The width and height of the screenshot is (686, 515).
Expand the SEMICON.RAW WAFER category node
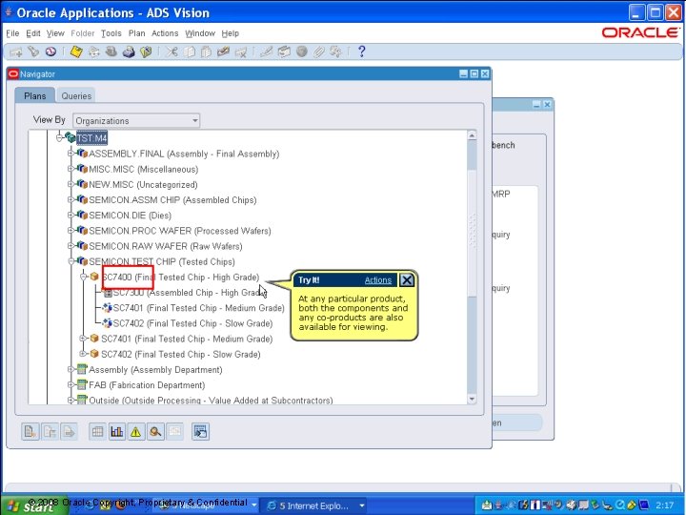click(x=71, y=246)
